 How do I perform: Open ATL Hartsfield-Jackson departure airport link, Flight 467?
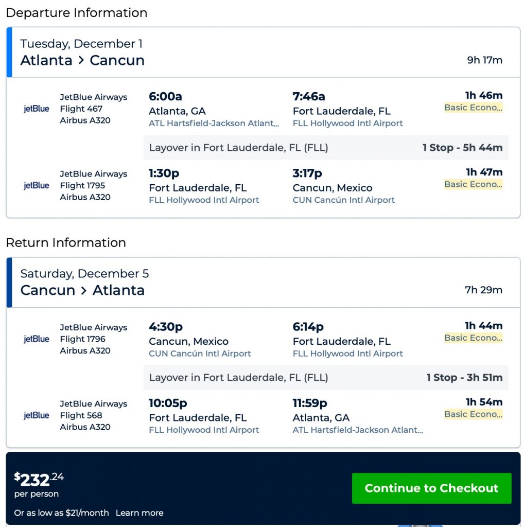(x=214, y=124)
